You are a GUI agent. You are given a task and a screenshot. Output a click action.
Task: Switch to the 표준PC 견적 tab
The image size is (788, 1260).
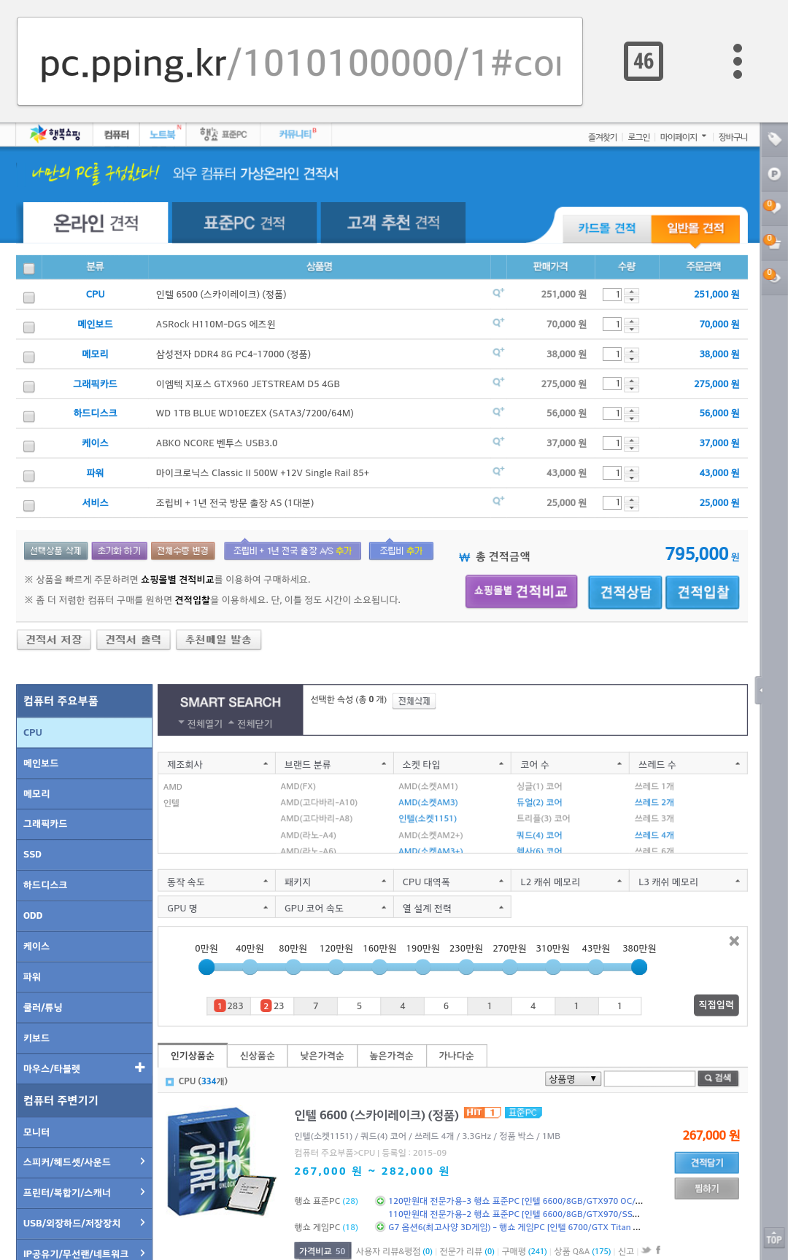click(x=244, y=223)
